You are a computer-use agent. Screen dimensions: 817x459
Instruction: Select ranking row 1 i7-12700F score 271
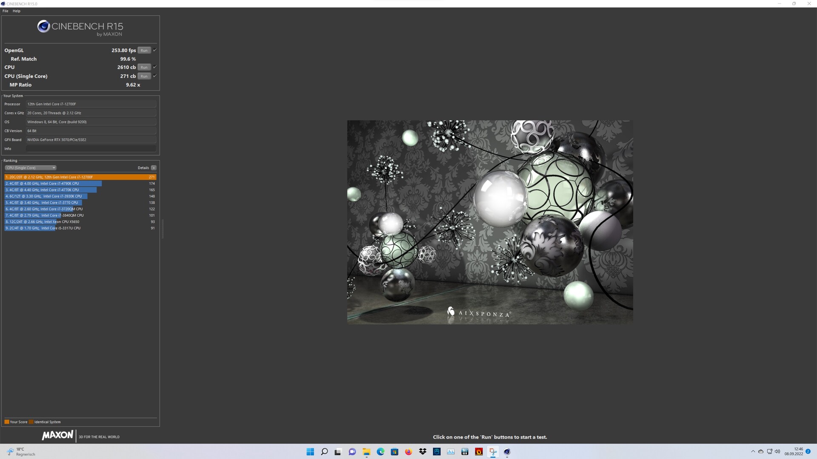[80, 177]
